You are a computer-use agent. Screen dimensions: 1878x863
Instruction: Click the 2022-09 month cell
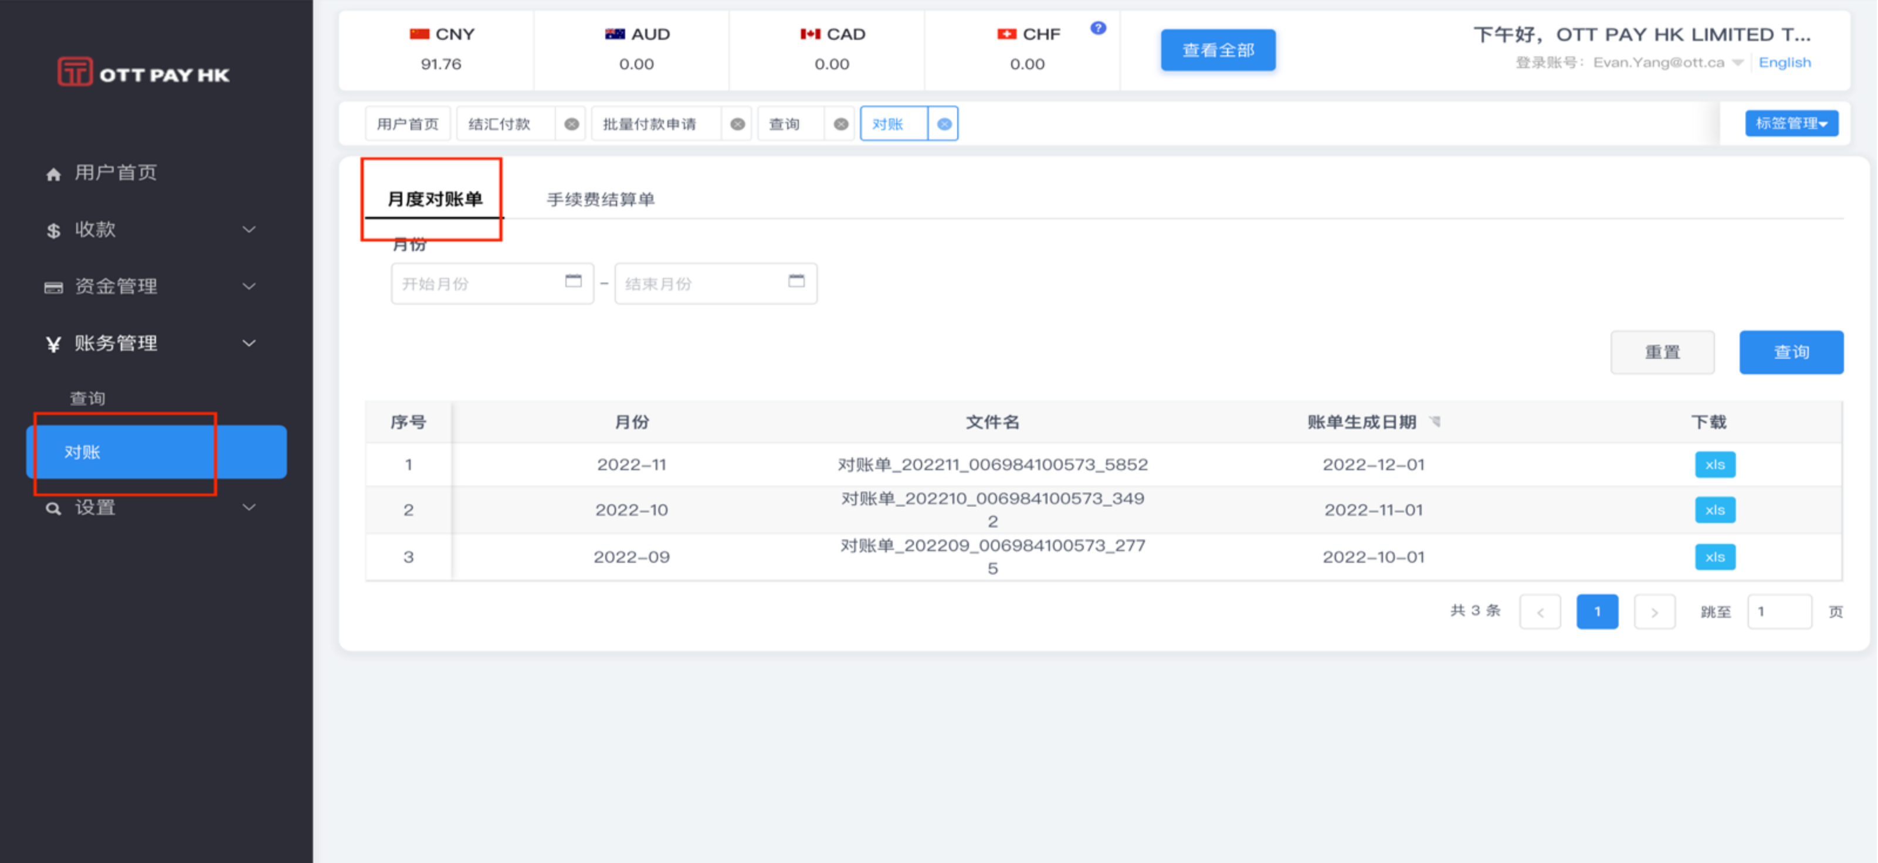[631, 557]
